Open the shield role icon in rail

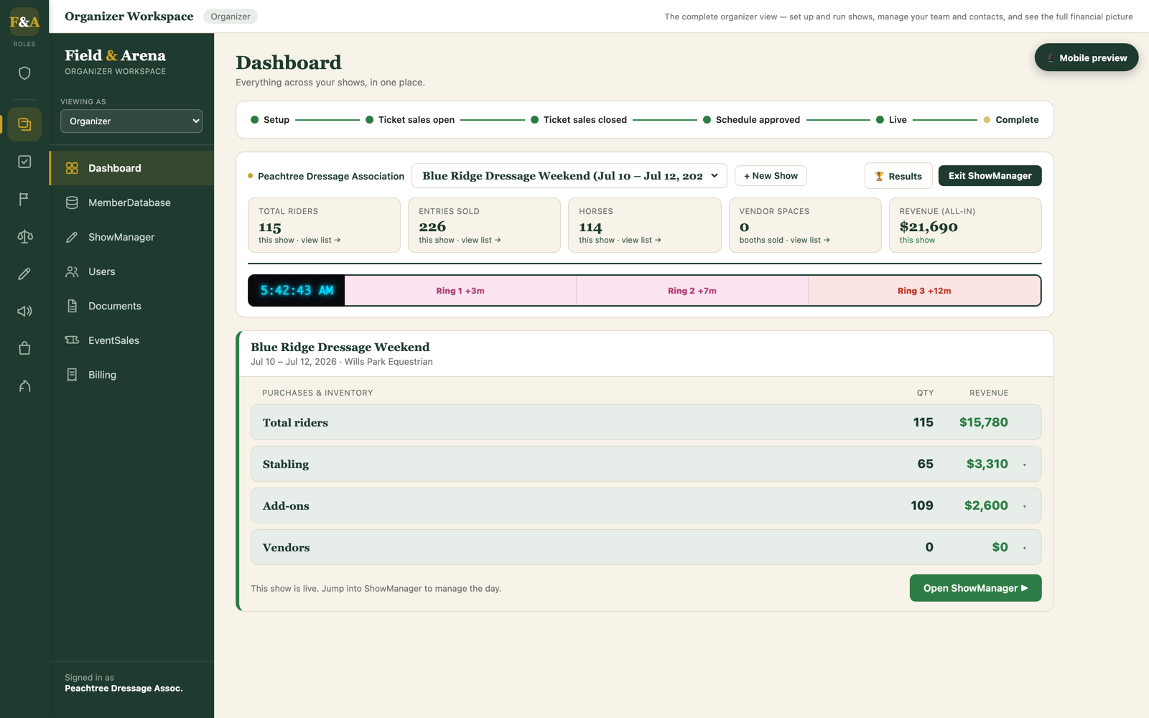coord(24,73)
